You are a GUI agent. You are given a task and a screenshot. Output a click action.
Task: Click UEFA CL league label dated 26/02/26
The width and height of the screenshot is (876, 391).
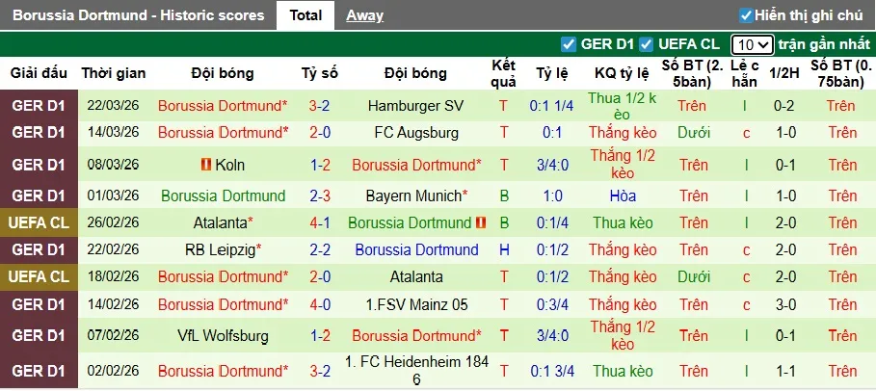40,222
